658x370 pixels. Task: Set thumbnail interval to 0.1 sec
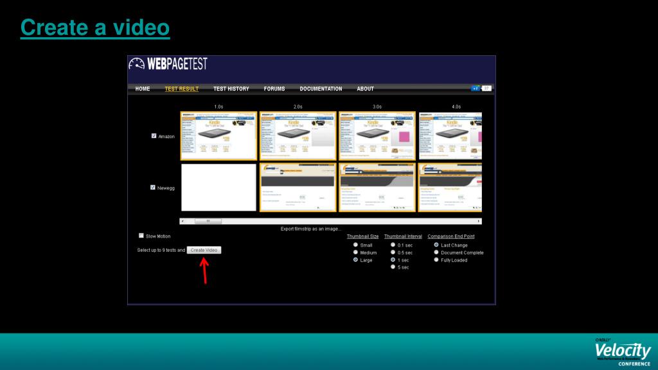pos(393,245)
